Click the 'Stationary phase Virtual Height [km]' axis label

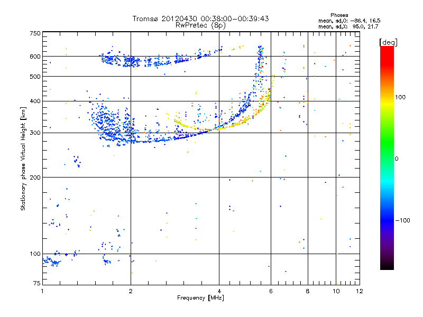(x=23, y=158)
